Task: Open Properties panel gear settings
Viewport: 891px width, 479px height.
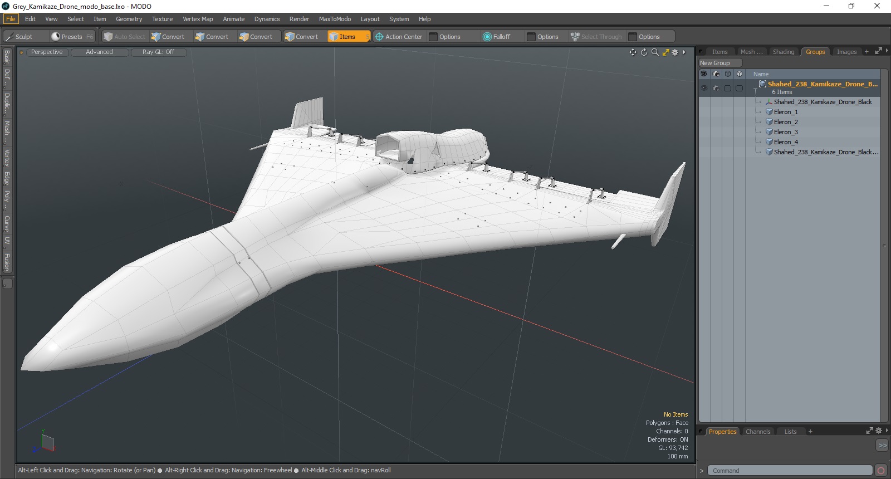Action: pyautogui.click(x=879, y=431)
